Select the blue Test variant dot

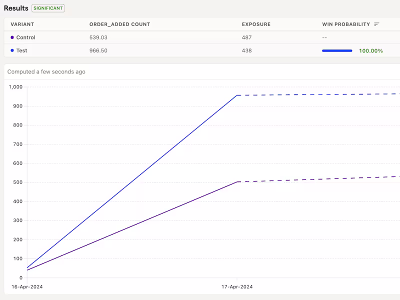13,50
